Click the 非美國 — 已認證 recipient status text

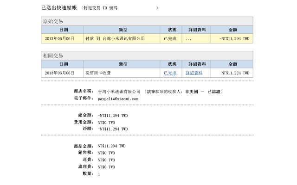tap(203, 92)
